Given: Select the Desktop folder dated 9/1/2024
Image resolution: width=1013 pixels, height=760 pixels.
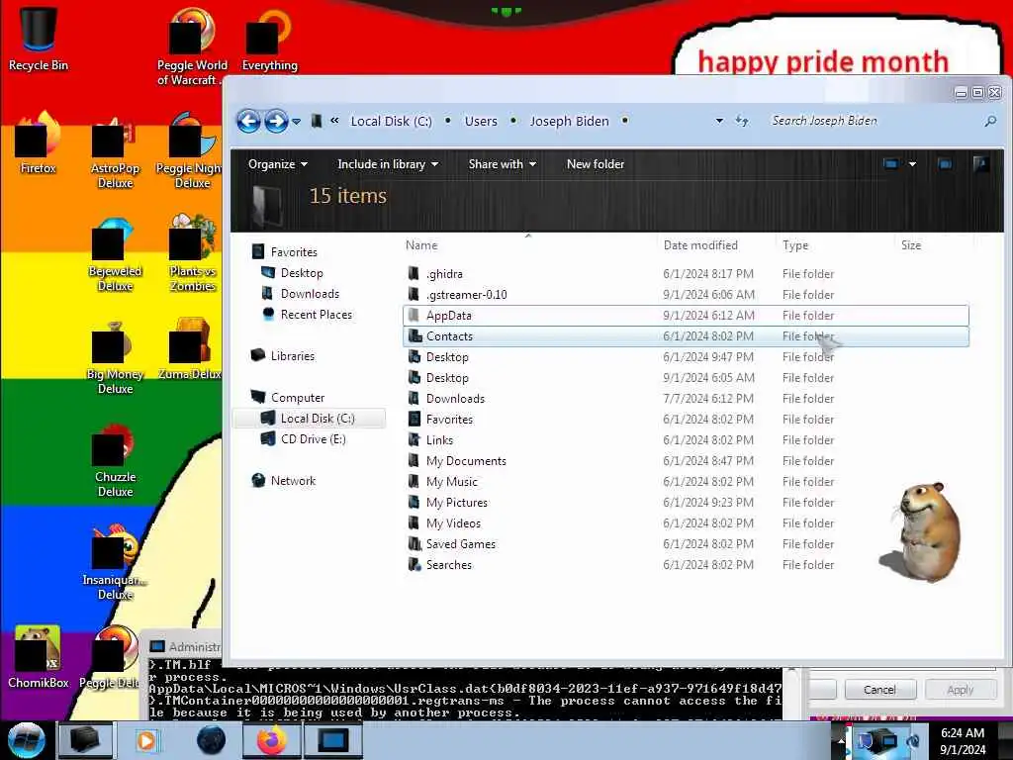Looking at the screenshot, I should click(686, 377).
